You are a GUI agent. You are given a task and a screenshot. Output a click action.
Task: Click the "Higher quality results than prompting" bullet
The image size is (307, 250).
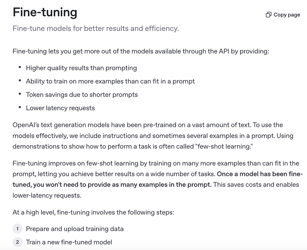[x=81, y=68]
